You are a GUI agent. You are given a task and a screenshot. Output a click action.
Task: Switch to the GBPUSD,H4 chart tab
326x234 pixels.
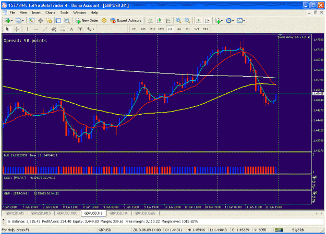tap(118, 213)
